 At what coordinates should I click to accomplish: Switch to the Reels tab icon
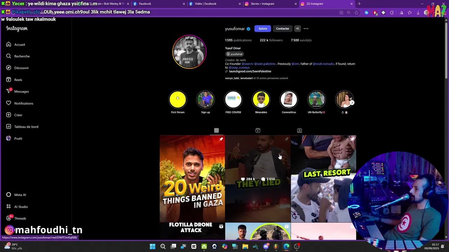[x=258, y=131]
